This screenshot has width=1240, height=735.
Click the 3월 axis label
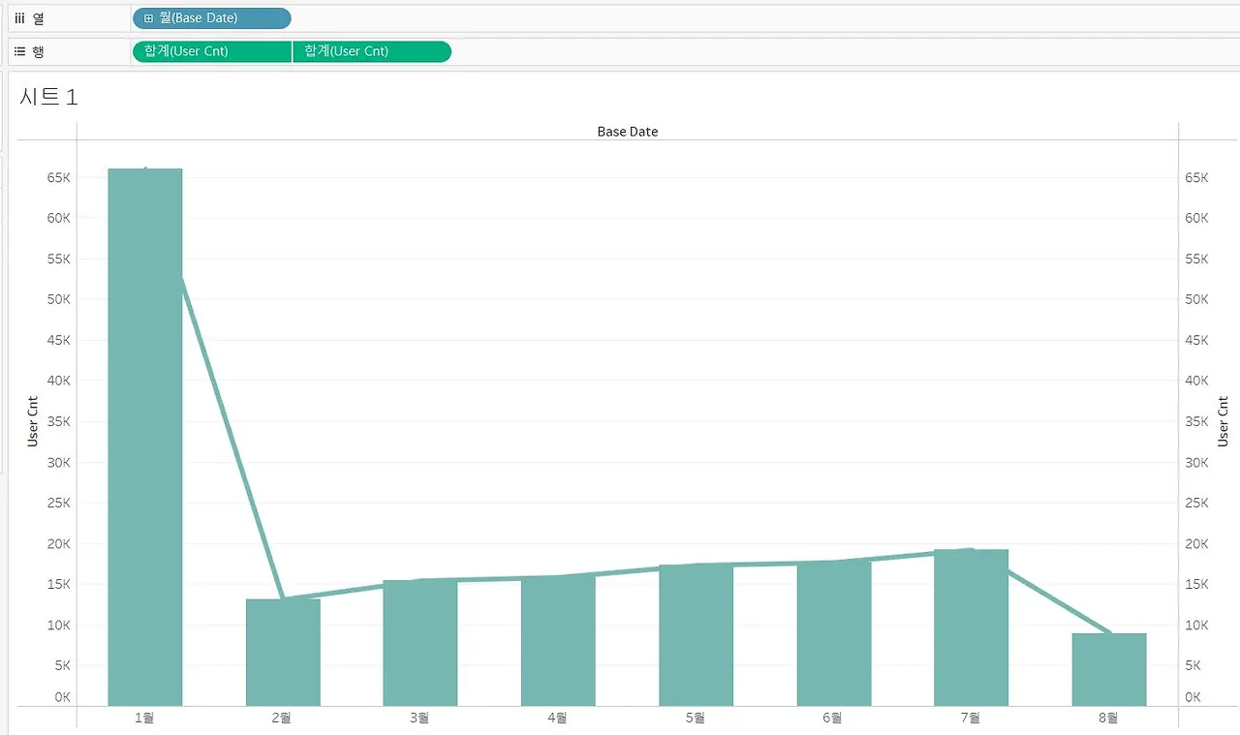click(x=419, y=718)
